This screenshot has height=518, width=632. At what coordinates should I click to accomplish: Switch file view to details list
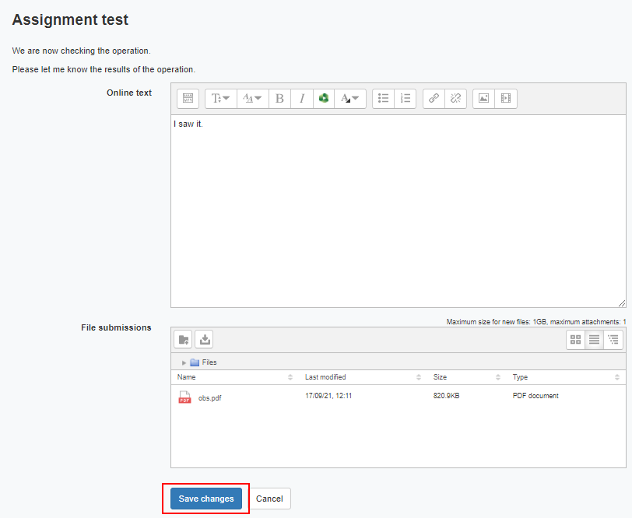[x=595, y=339]
